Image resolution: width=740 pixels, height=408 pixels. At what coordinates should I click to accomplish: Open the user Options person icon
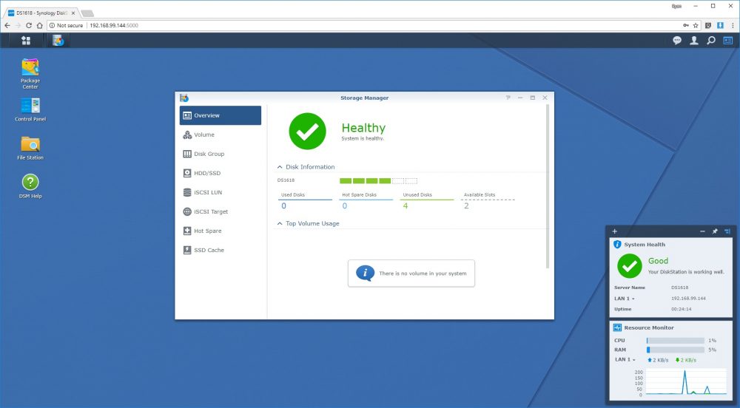tap(694, 41)
